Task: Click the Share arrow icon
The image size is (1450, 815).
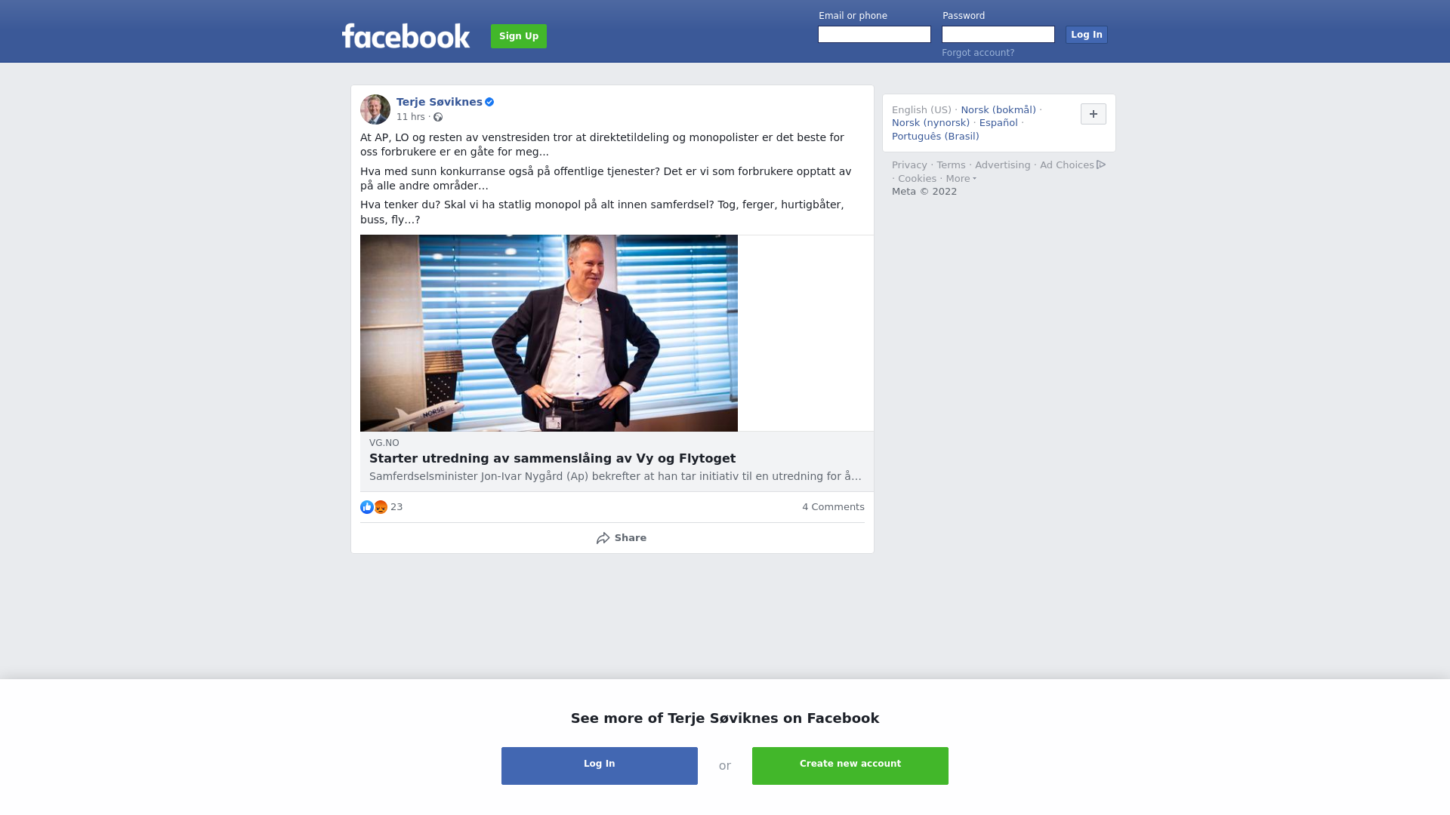Action: coord(603,538)
